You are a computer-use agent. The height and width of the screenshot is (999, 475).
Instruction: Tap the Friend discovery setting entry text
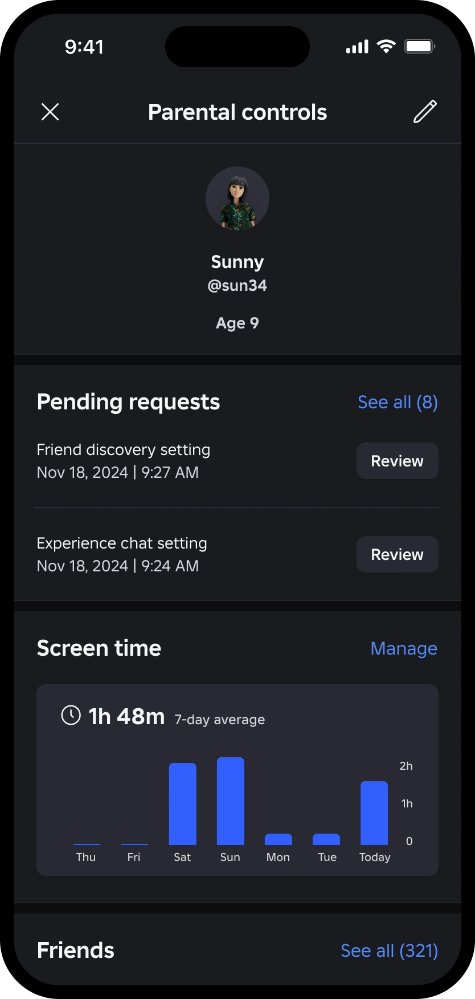(x=123, y=450)
